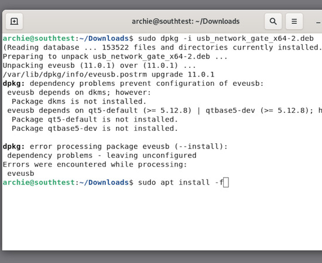Click 'Errors were encountered while processing:'
This screenshot has height=263, width=322.
click(95, 165)
